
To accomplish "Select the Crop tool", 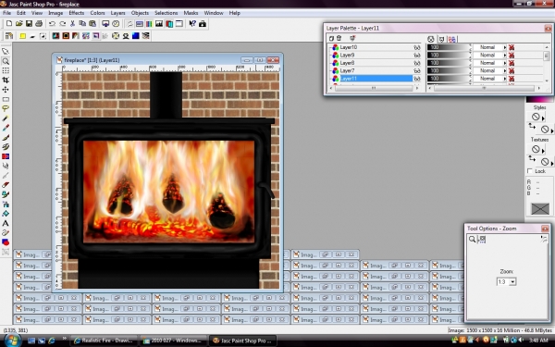I will (6, 80).
